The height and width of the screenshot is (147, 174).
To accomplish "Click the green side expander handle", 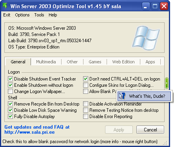I will [x=167, y=83].
